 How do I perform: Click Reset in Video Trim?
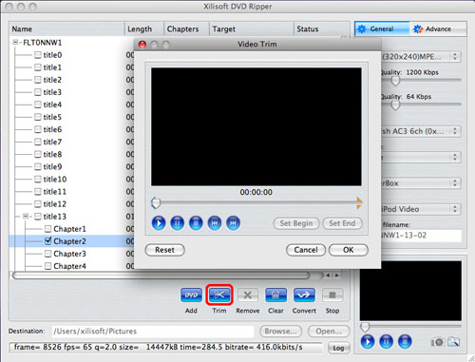164,250
